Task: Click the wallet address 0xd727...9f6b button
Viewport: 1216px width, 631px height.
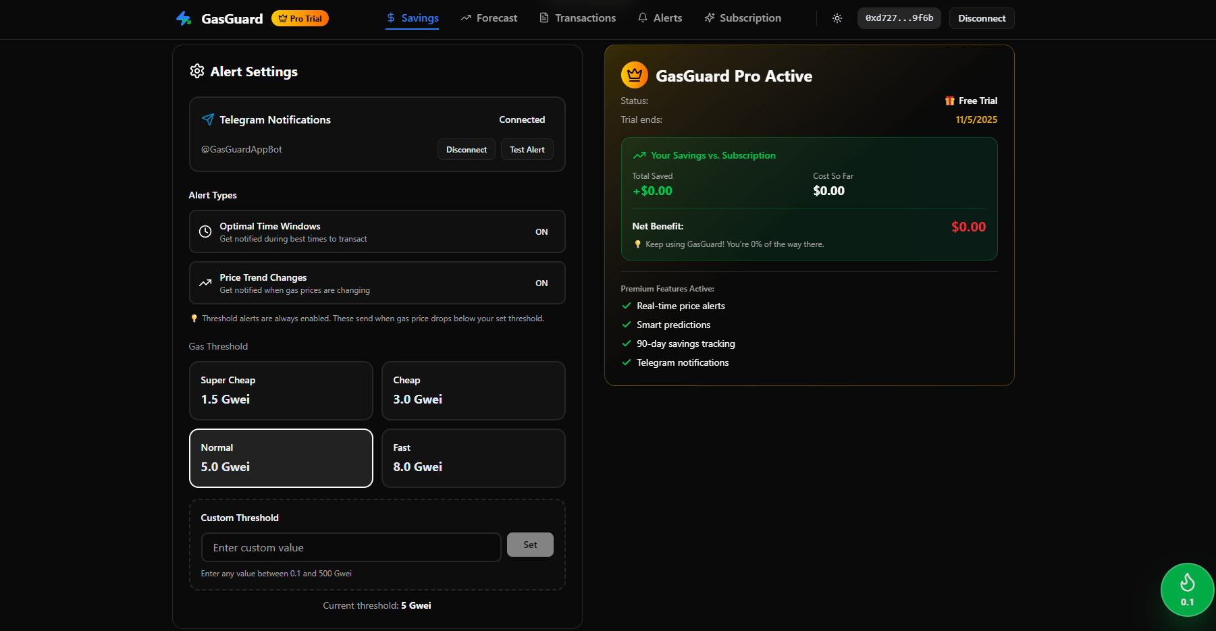Action: click(x=899, y=18)
